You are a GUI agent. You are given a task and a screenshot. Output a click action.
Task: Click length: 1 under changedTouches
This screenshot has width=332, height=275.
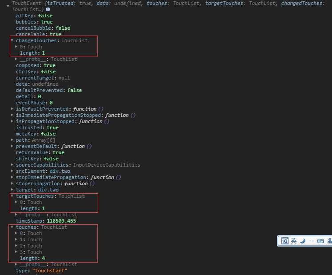click(32, 53)
